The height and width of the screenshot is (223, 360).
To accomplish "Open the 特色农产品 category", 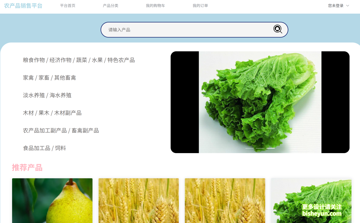I will tap(121, 60).
